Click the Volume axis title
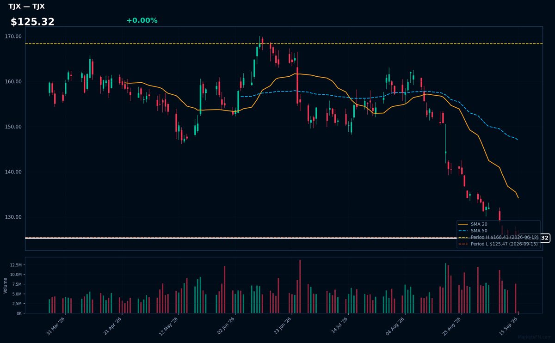Viewport: 555px width, 343px height. pos(6,286)
